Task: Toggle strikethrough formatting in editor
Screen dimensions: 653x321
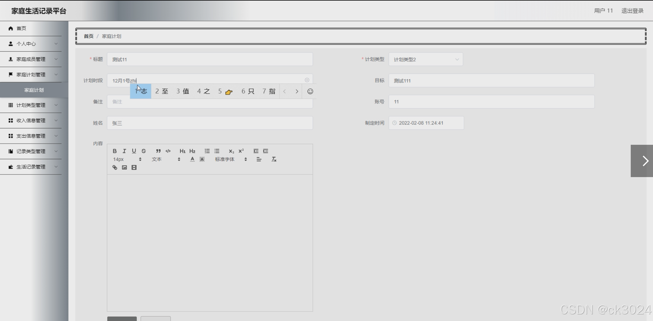Action: pyautogui.click(x=144, y=151)
